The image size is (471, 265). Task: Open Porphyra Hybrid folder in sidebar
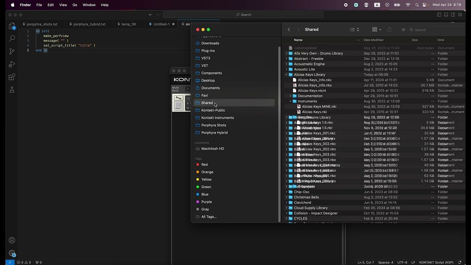(214, 132)
